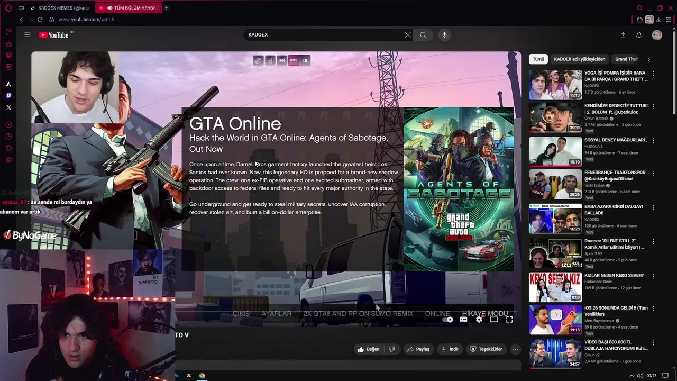The image size is (677, 381).
Task: Open BABA AZARA GİRDİ DALGAYI SALLADI video
Action: 555,219
